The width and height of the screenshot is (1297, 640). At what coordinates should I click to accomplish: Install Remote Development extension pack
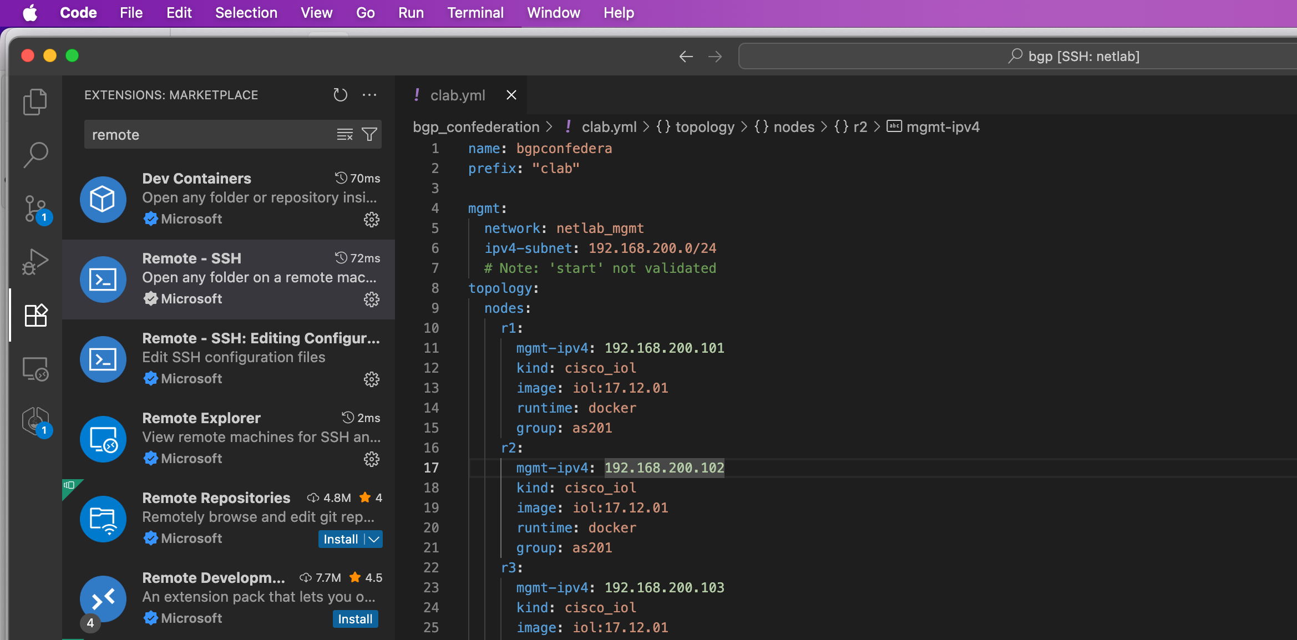pos(355,619)
